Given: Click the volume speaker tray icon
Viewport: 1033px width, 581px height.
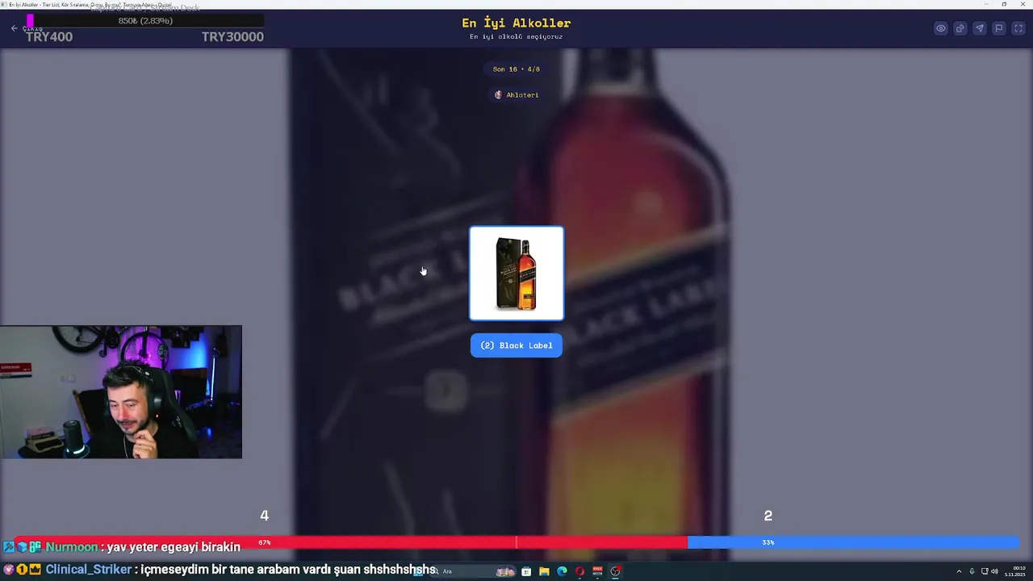Looking at the screenshot, I should point(994,571).
